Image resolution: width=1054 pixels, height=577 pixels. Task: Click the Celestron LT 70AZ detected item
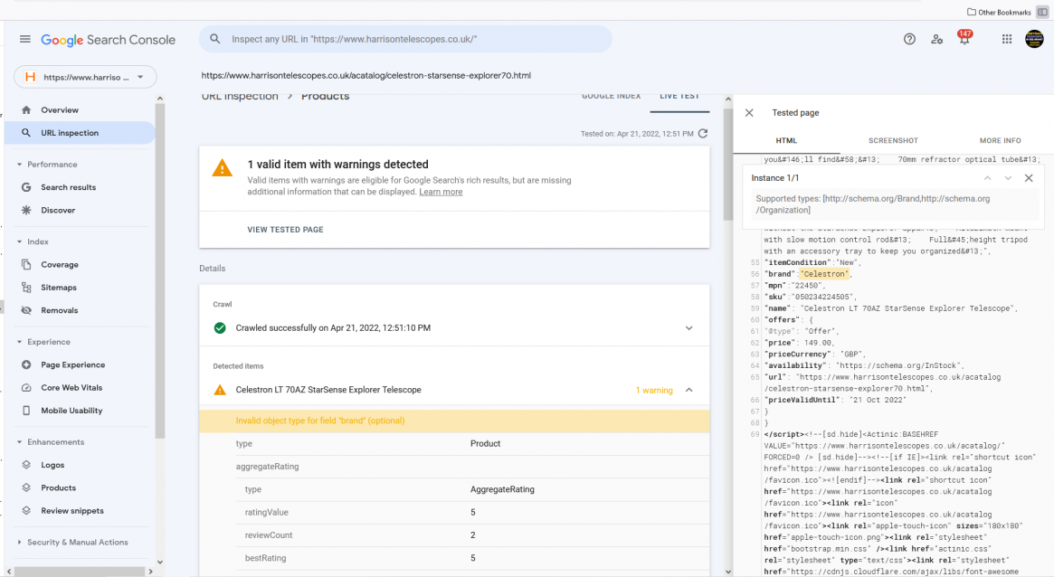click(328, 390)
